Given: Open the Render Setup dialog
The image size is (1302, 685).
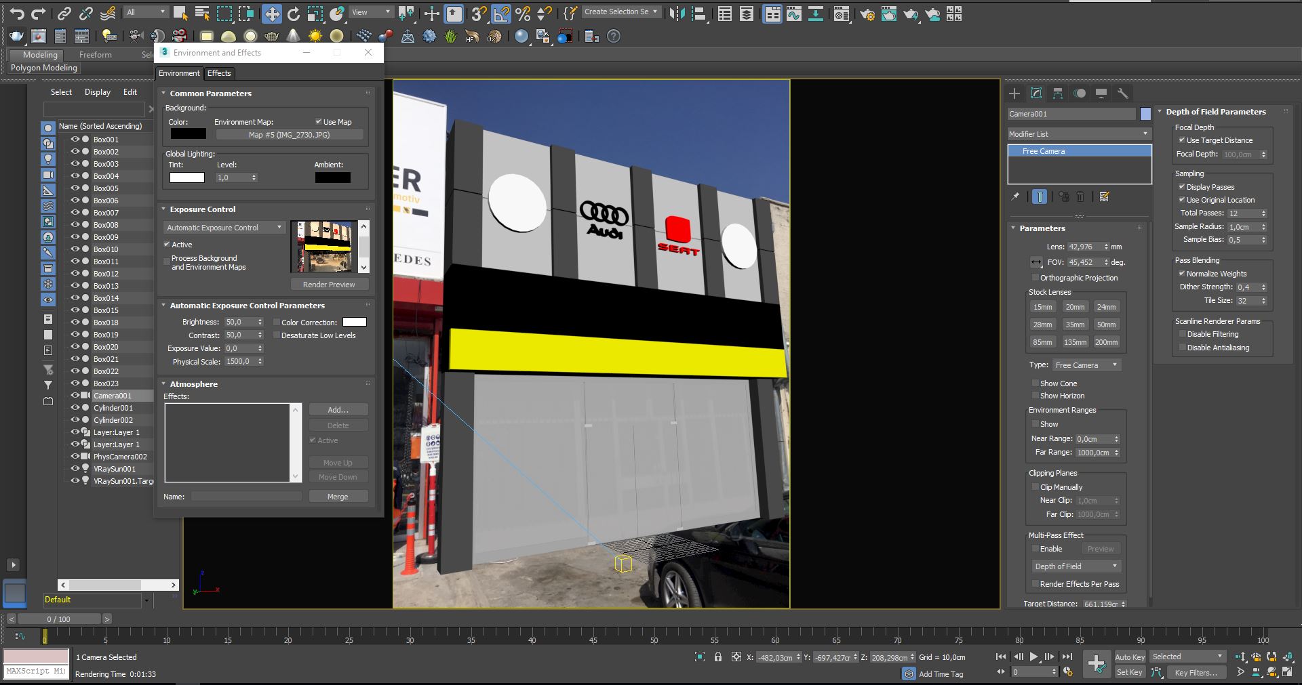Looking at the screenshot, I should click(x=867, y=13).
